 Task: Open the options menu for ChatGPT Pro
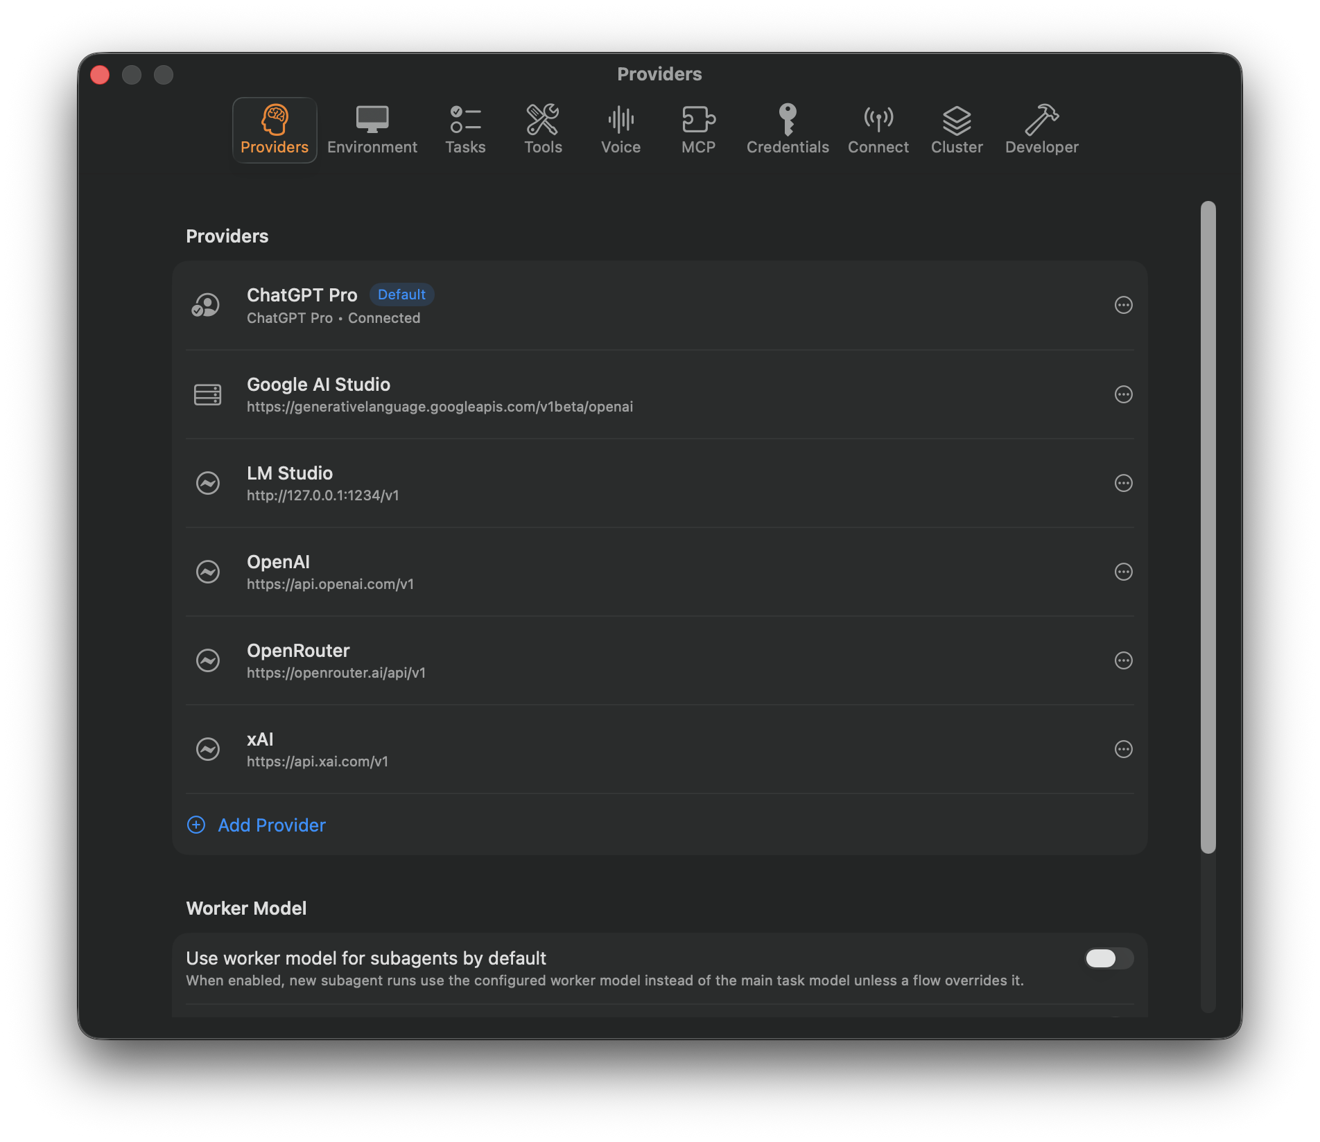pos(1123,305)
